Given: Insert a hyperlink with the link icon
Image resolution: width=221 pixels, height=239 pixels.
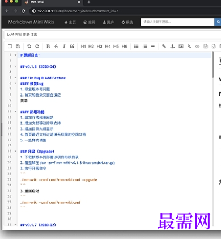Looking at the screenshot, I should click(164, 46).
